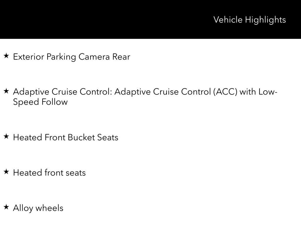Click the Alloy wheels bullet text
The height and width of the screenshot is (226, 301).
(x=38, y=208)
